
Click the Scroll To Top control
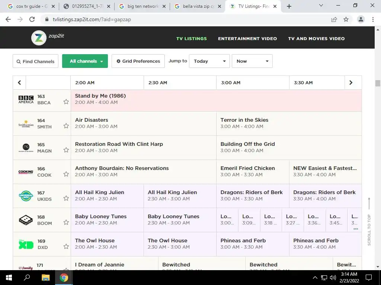[x=369, y=222]
